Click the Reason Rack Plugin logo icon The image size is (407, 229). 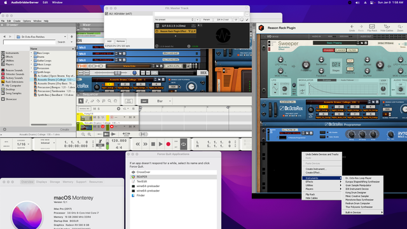click(x=261, y=28)
